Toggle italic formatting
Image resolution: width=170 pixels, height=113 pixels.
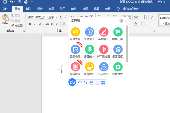tap(35, 24)
